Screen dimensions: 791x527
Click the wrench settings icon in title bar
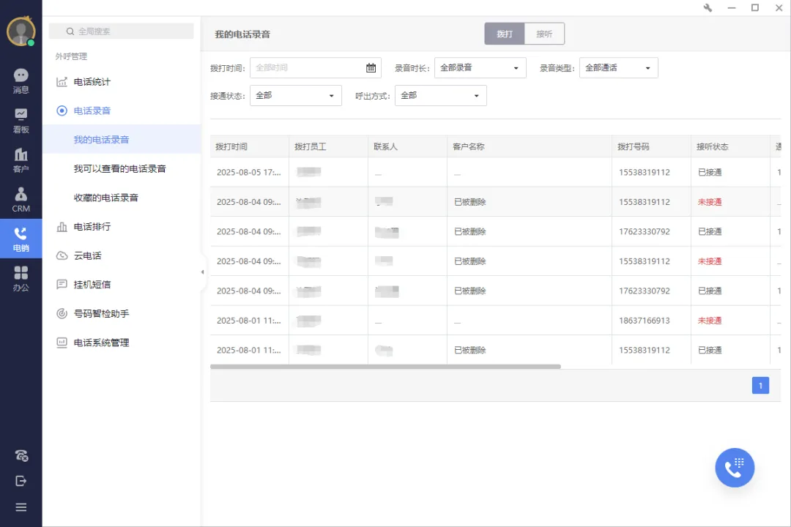(708, 8)
